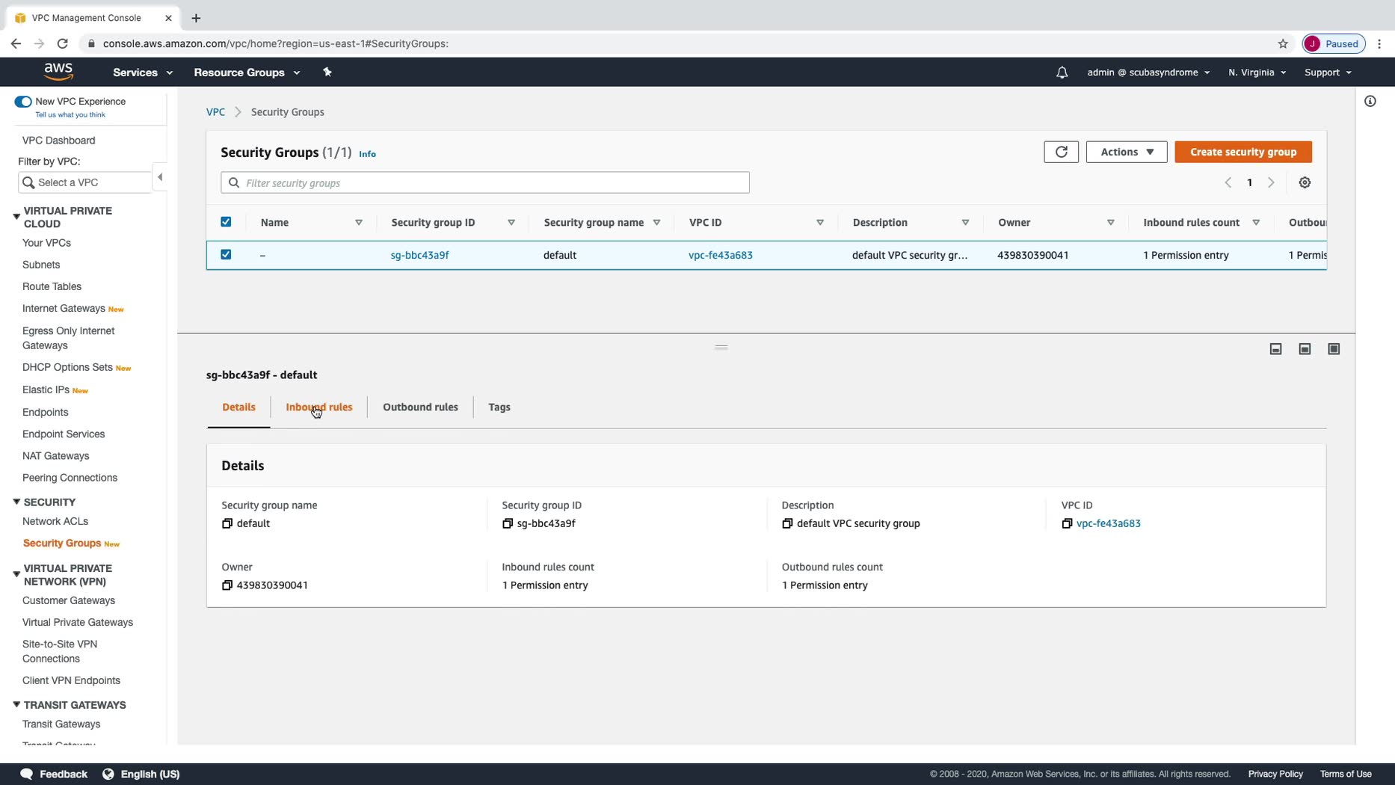This screenshot has height=785, width=1395.
Task: Click the Select a VPC filter field
Action: [x=84, y=182]
